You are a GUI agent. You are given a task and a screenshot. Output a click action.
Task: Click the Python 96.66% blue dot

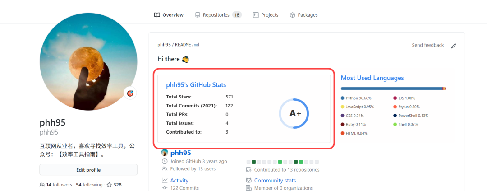point(343,98)
